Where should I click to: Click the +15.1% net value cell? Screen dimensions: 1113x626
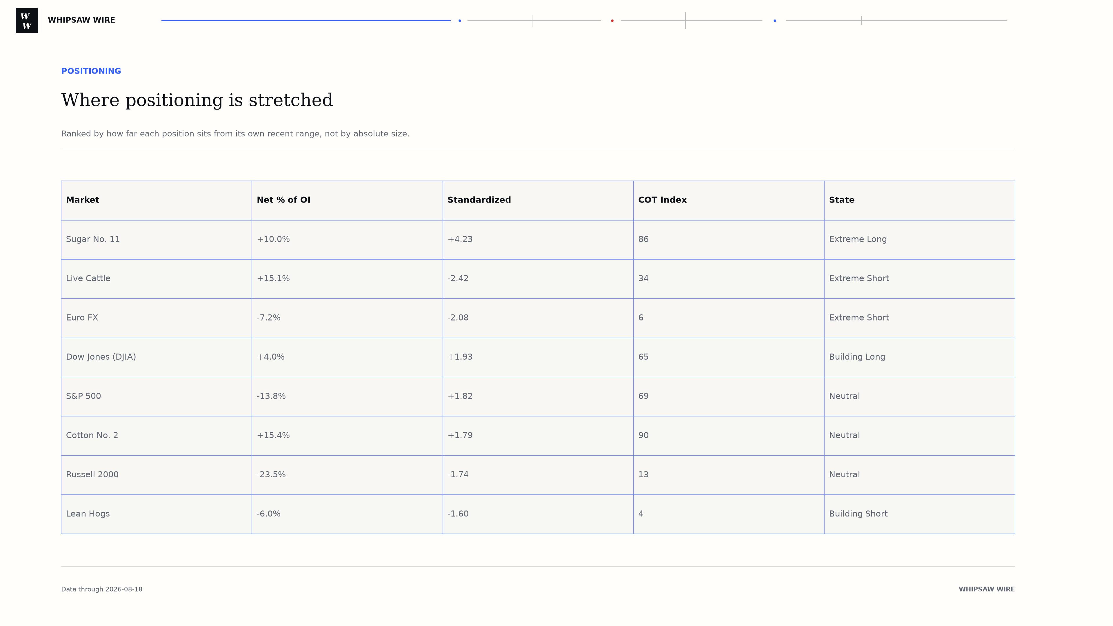[x=348, y=279]
